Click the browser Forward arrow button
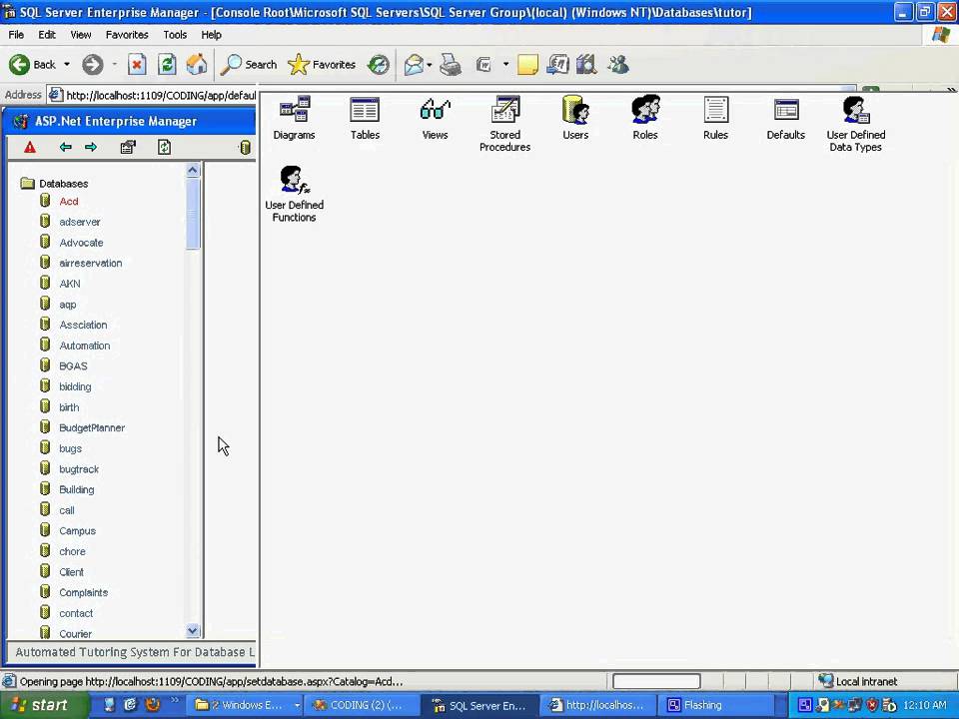 coord(93,64)
